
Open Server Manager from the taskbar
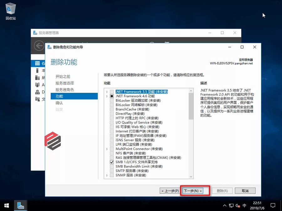click(x=21, y=205)
